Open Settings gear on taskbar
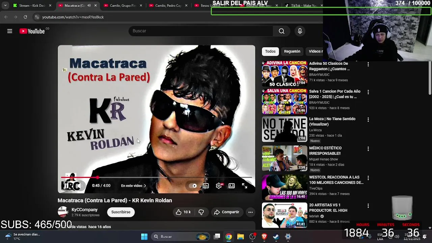 (x=288, y=237)
